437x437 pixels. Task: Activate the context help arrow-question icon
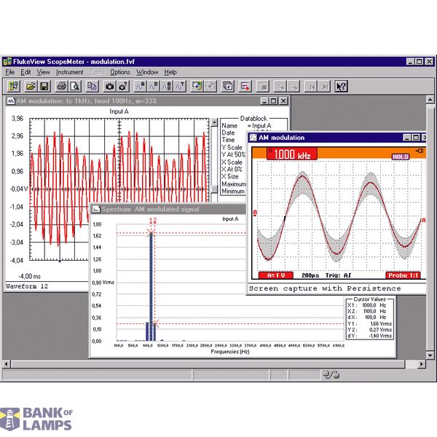click(341, 86)
